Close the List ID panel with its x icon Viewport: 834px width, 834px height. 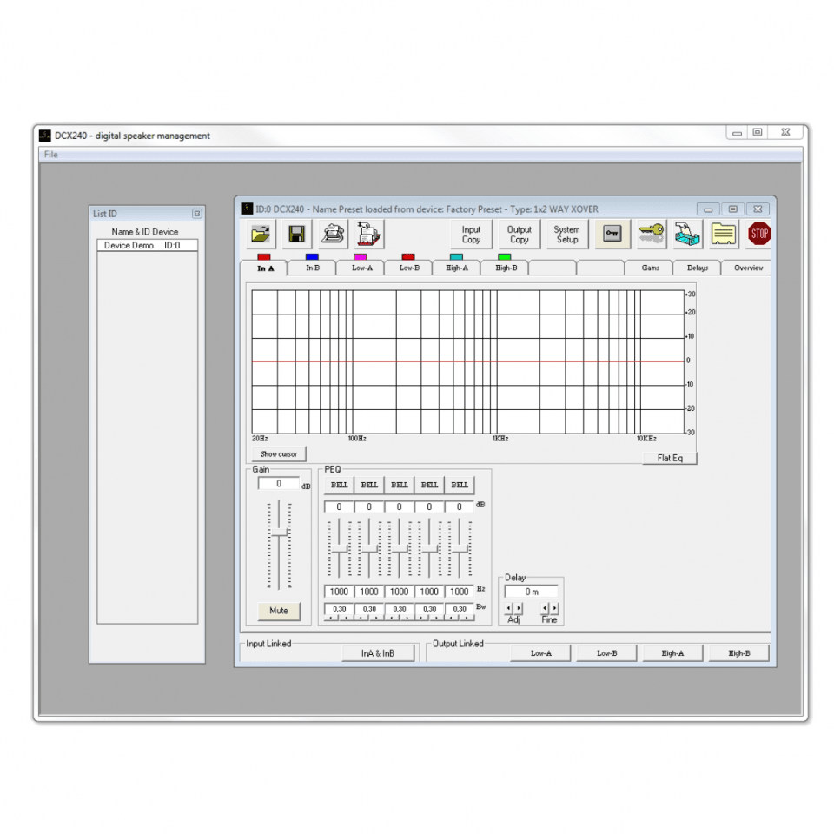click(x=197, y=214)
